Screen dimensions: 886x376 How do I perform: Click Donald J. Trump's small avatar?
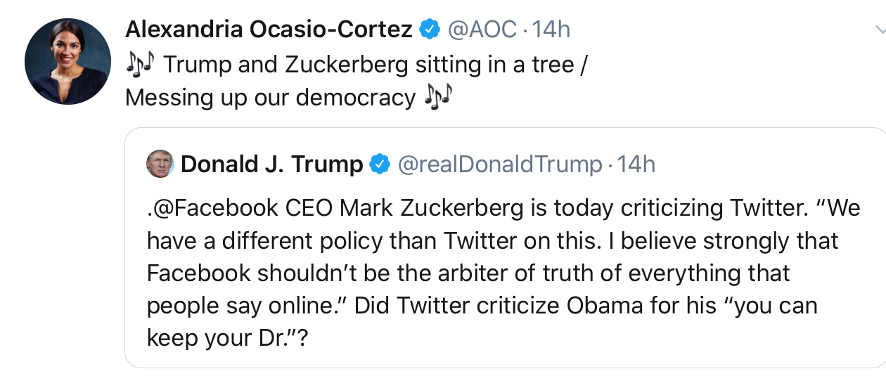(x=160, y=164)
